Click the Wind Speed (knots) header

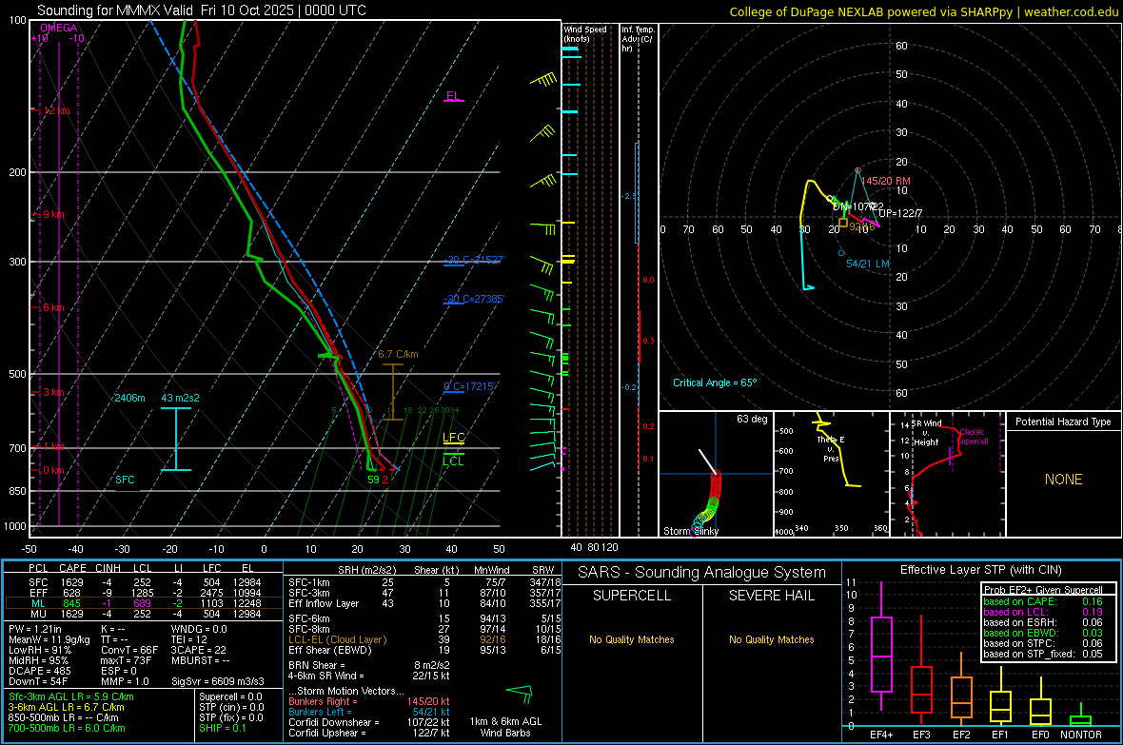[584, 33]
